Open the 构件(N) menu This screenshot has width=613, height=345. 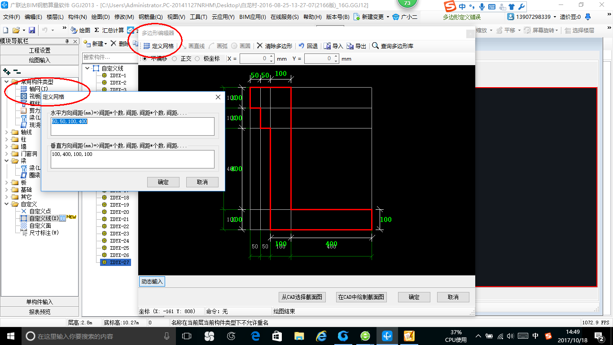[x=77, y=17]
